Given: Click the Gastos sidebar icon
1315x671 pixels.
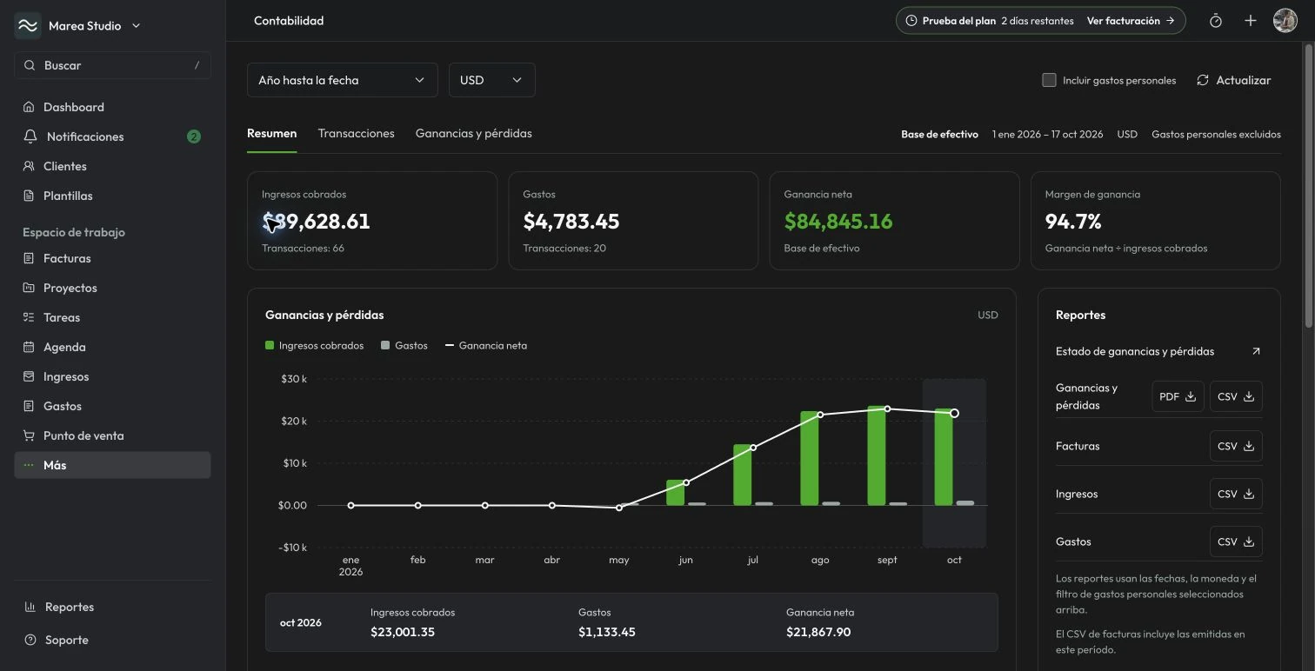Looking at the screenshot, I should pos(29,406).
